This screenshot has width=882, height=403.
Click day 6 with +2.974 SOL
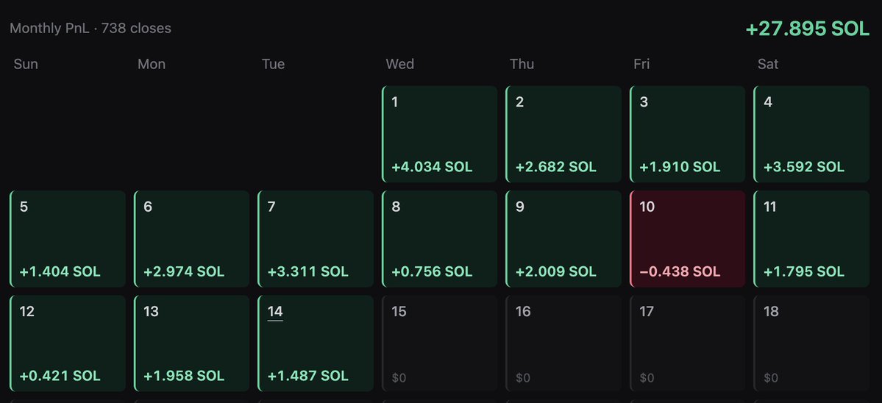192,239
